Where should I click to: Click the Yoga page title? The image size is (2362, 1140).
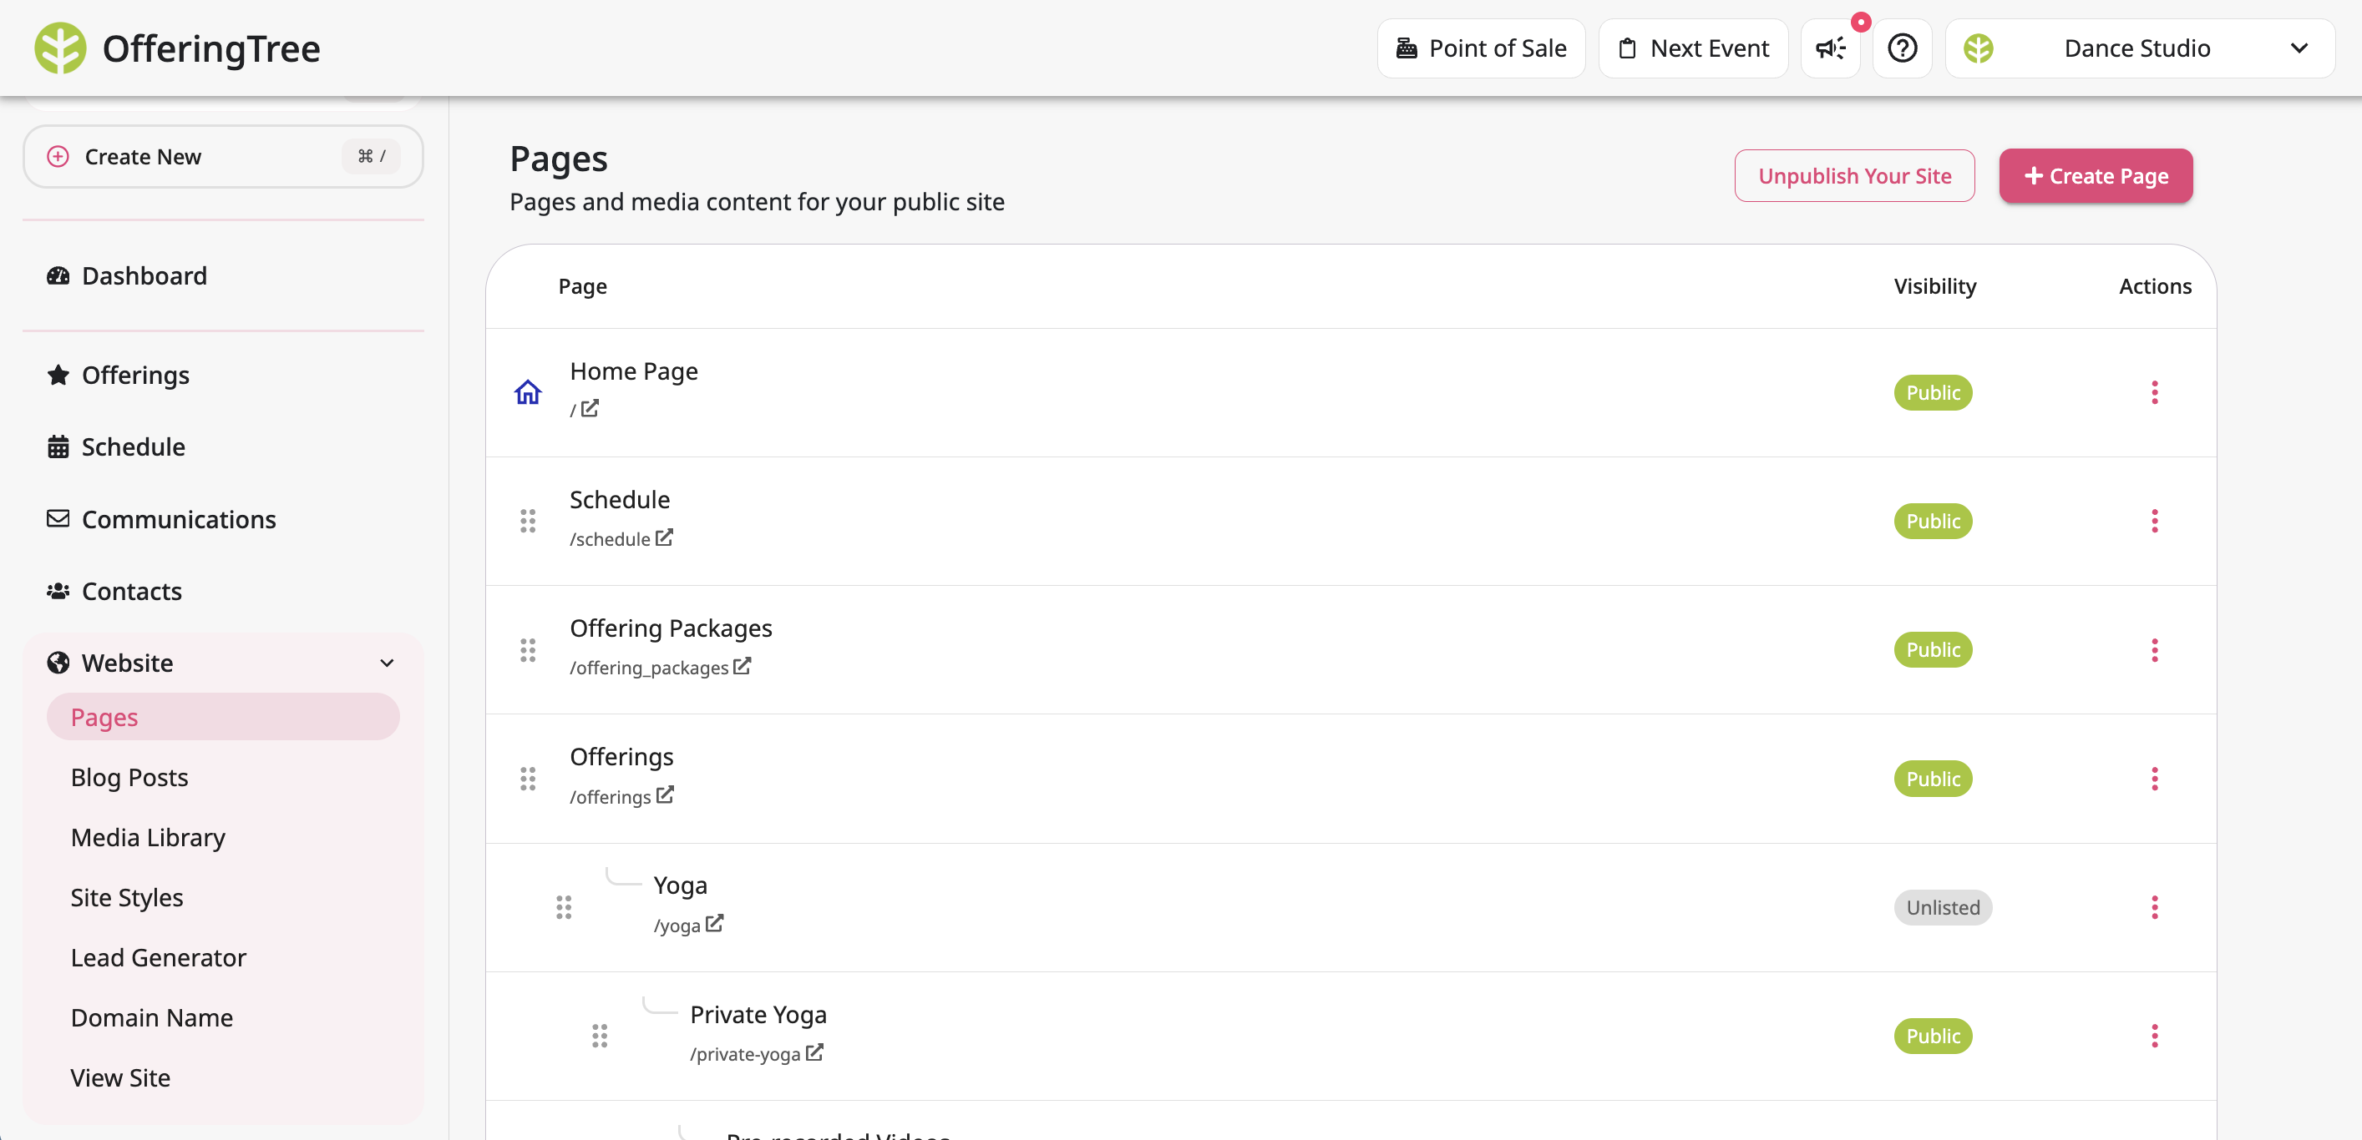pyautogui.click(x=679, y=885)
